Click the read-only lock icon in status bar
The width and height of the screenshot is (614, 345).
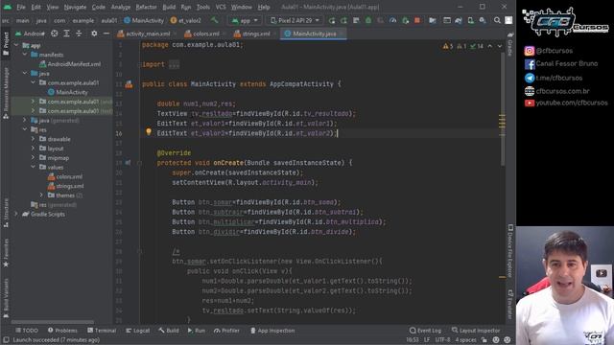(x=484, y=340)
